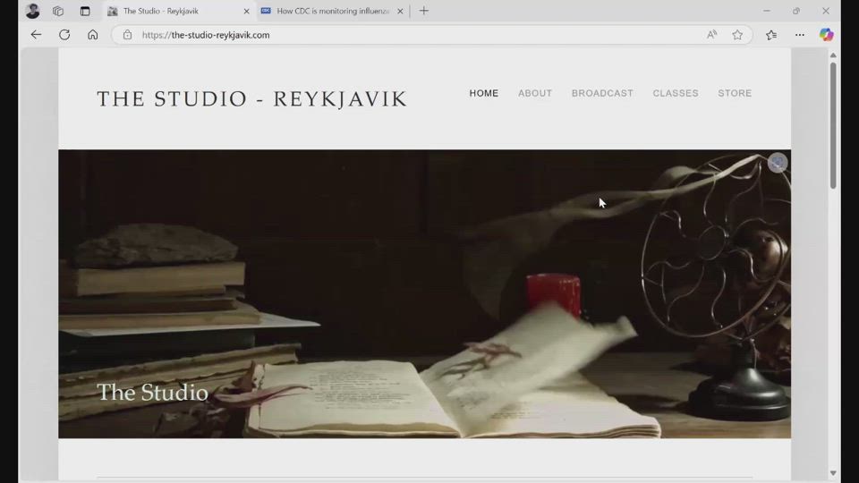
Task: Open a new tab with plus button
Action: (424, 11)
